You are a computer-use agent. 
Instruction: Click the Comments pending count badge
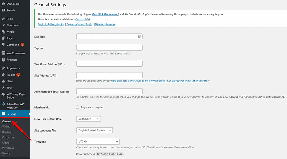tap(22, 45)
